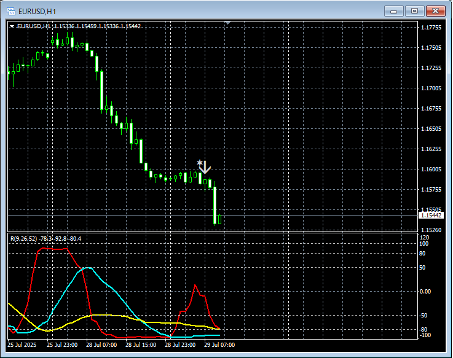Click price scale value 1.17505

pyautogui.click(x=431, y=48)
